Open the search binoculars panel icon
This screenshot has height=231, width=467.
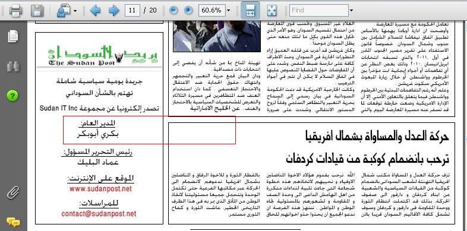point(13,66)
